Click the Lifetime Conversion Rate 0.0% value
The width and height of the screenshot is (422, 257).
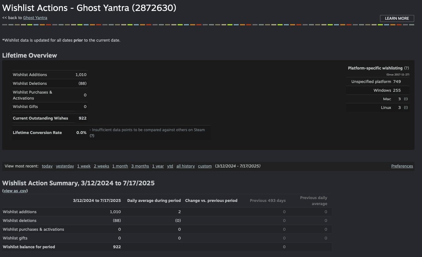[81, 133]
